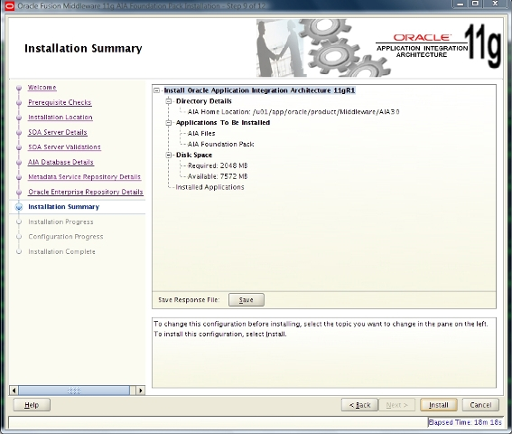
Task: Close the installer window
Action: click(495, 4)
